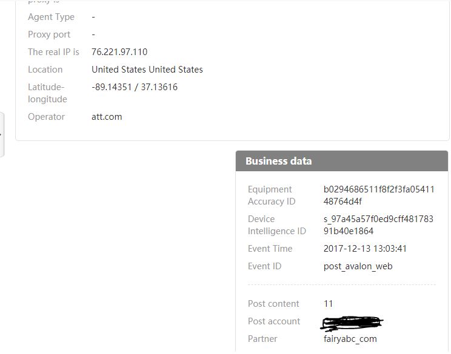
Task: Click the post_avalon_web event ID
Action: (358, 266)
